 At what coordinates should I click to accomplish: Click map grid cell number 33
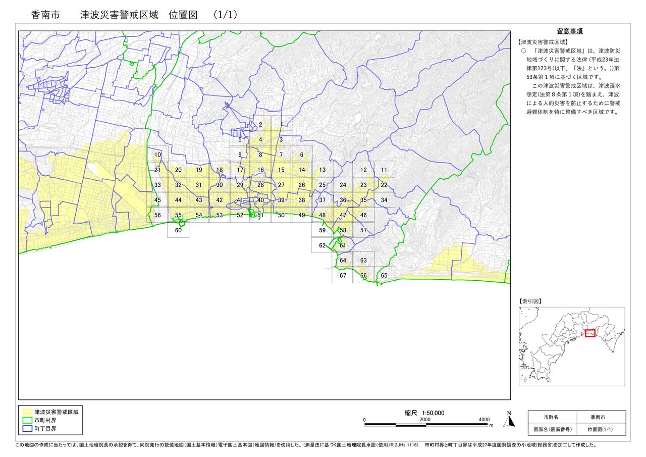click(157, 185)
